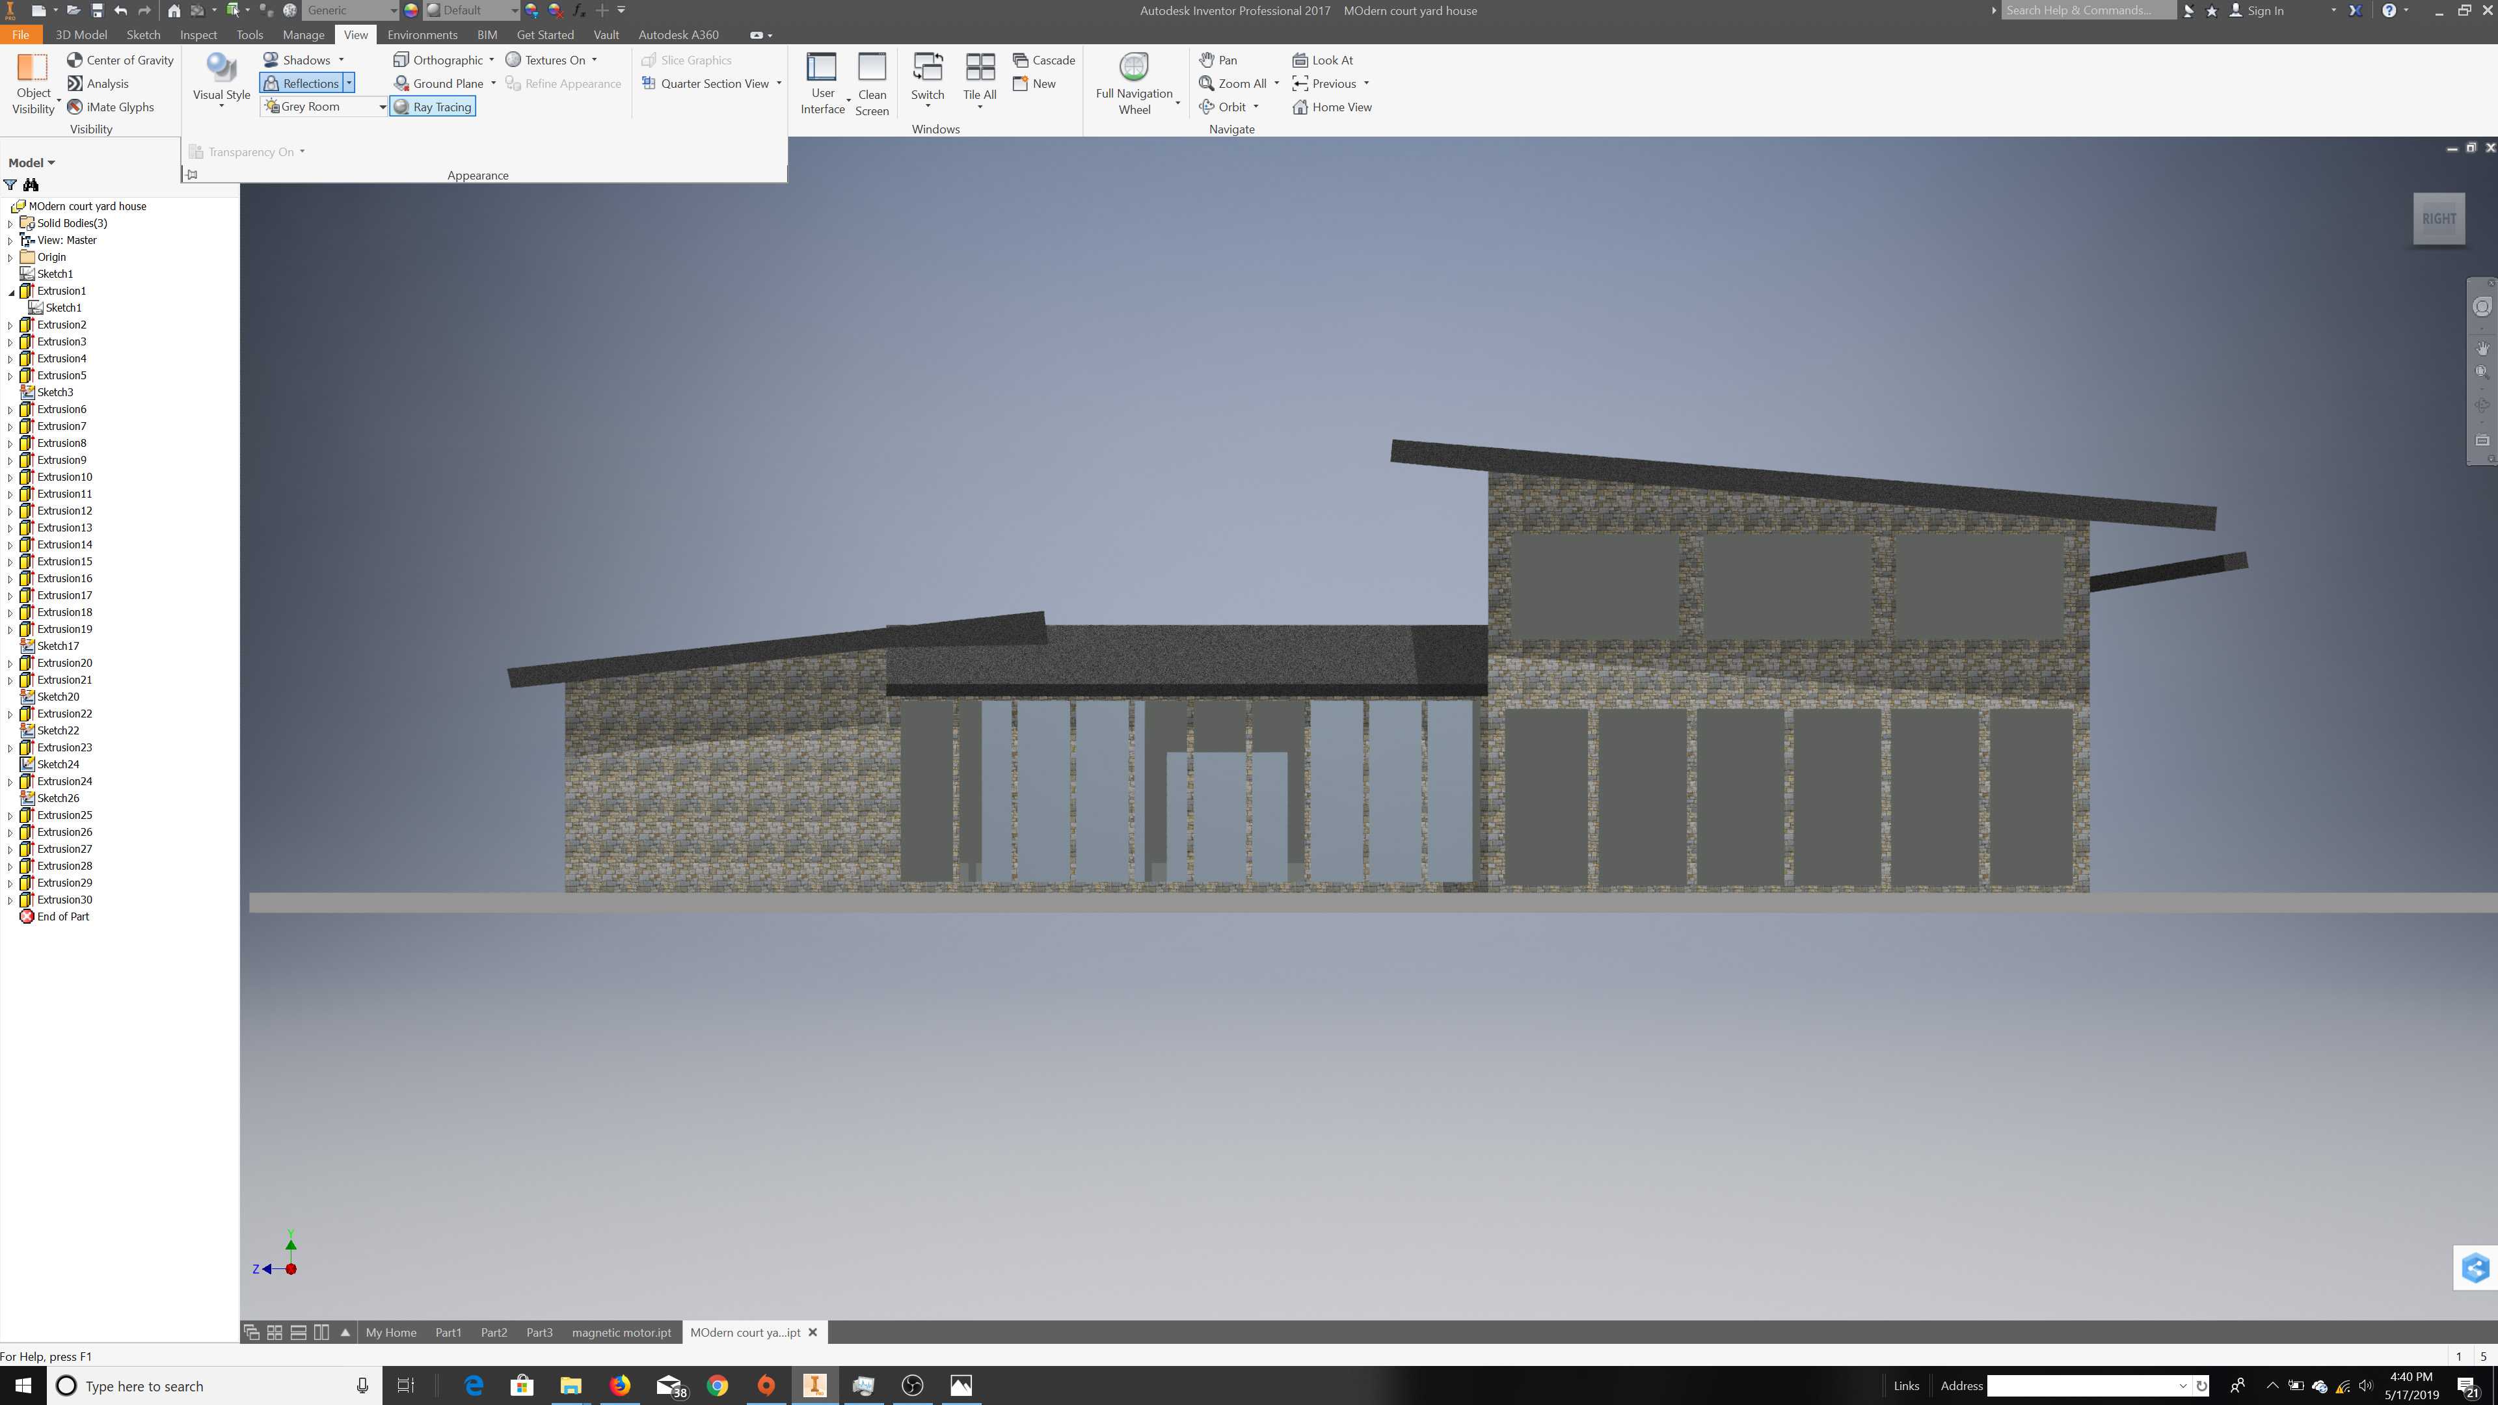Click the Save icon in quick access
The image size is (2498, 1405).
(97, 10)
